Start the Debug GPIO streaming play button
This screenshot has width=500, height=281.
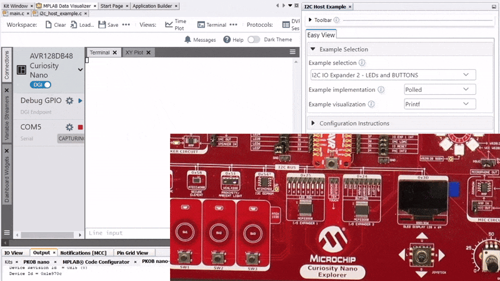click(x=81, y=101)
